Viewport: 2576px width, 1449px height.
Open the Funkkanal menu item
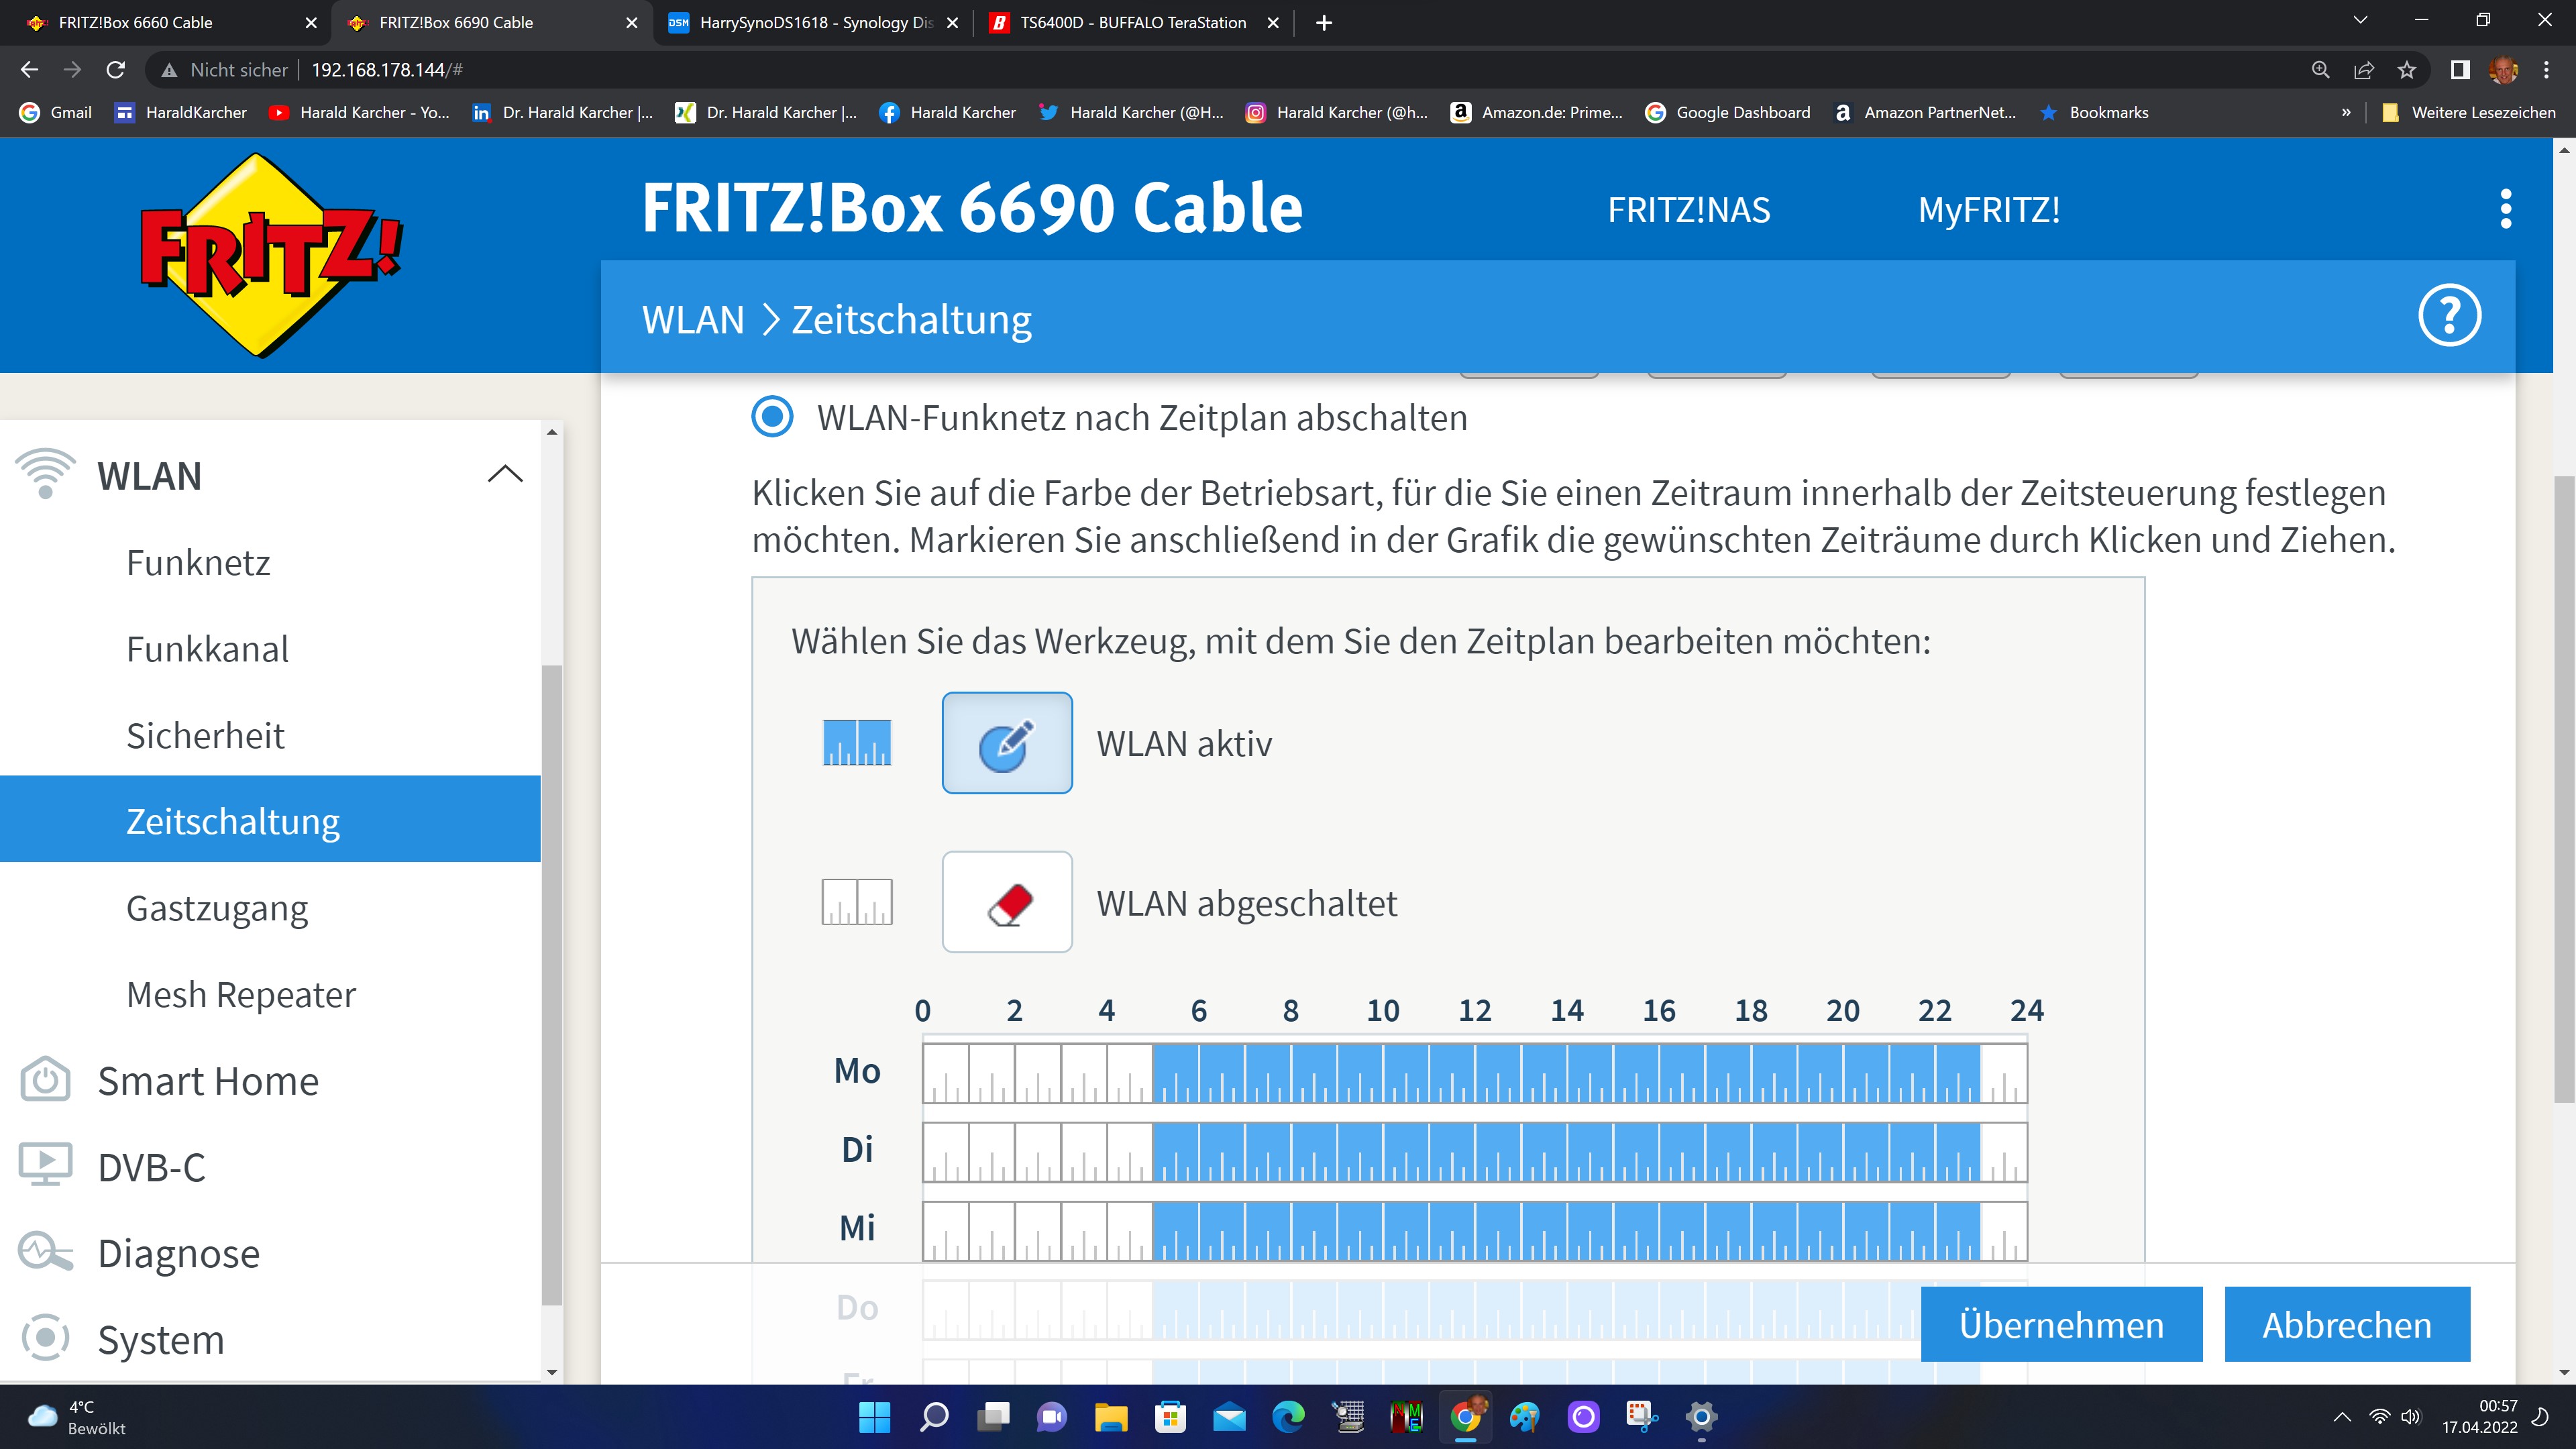[x=207, y=649]
